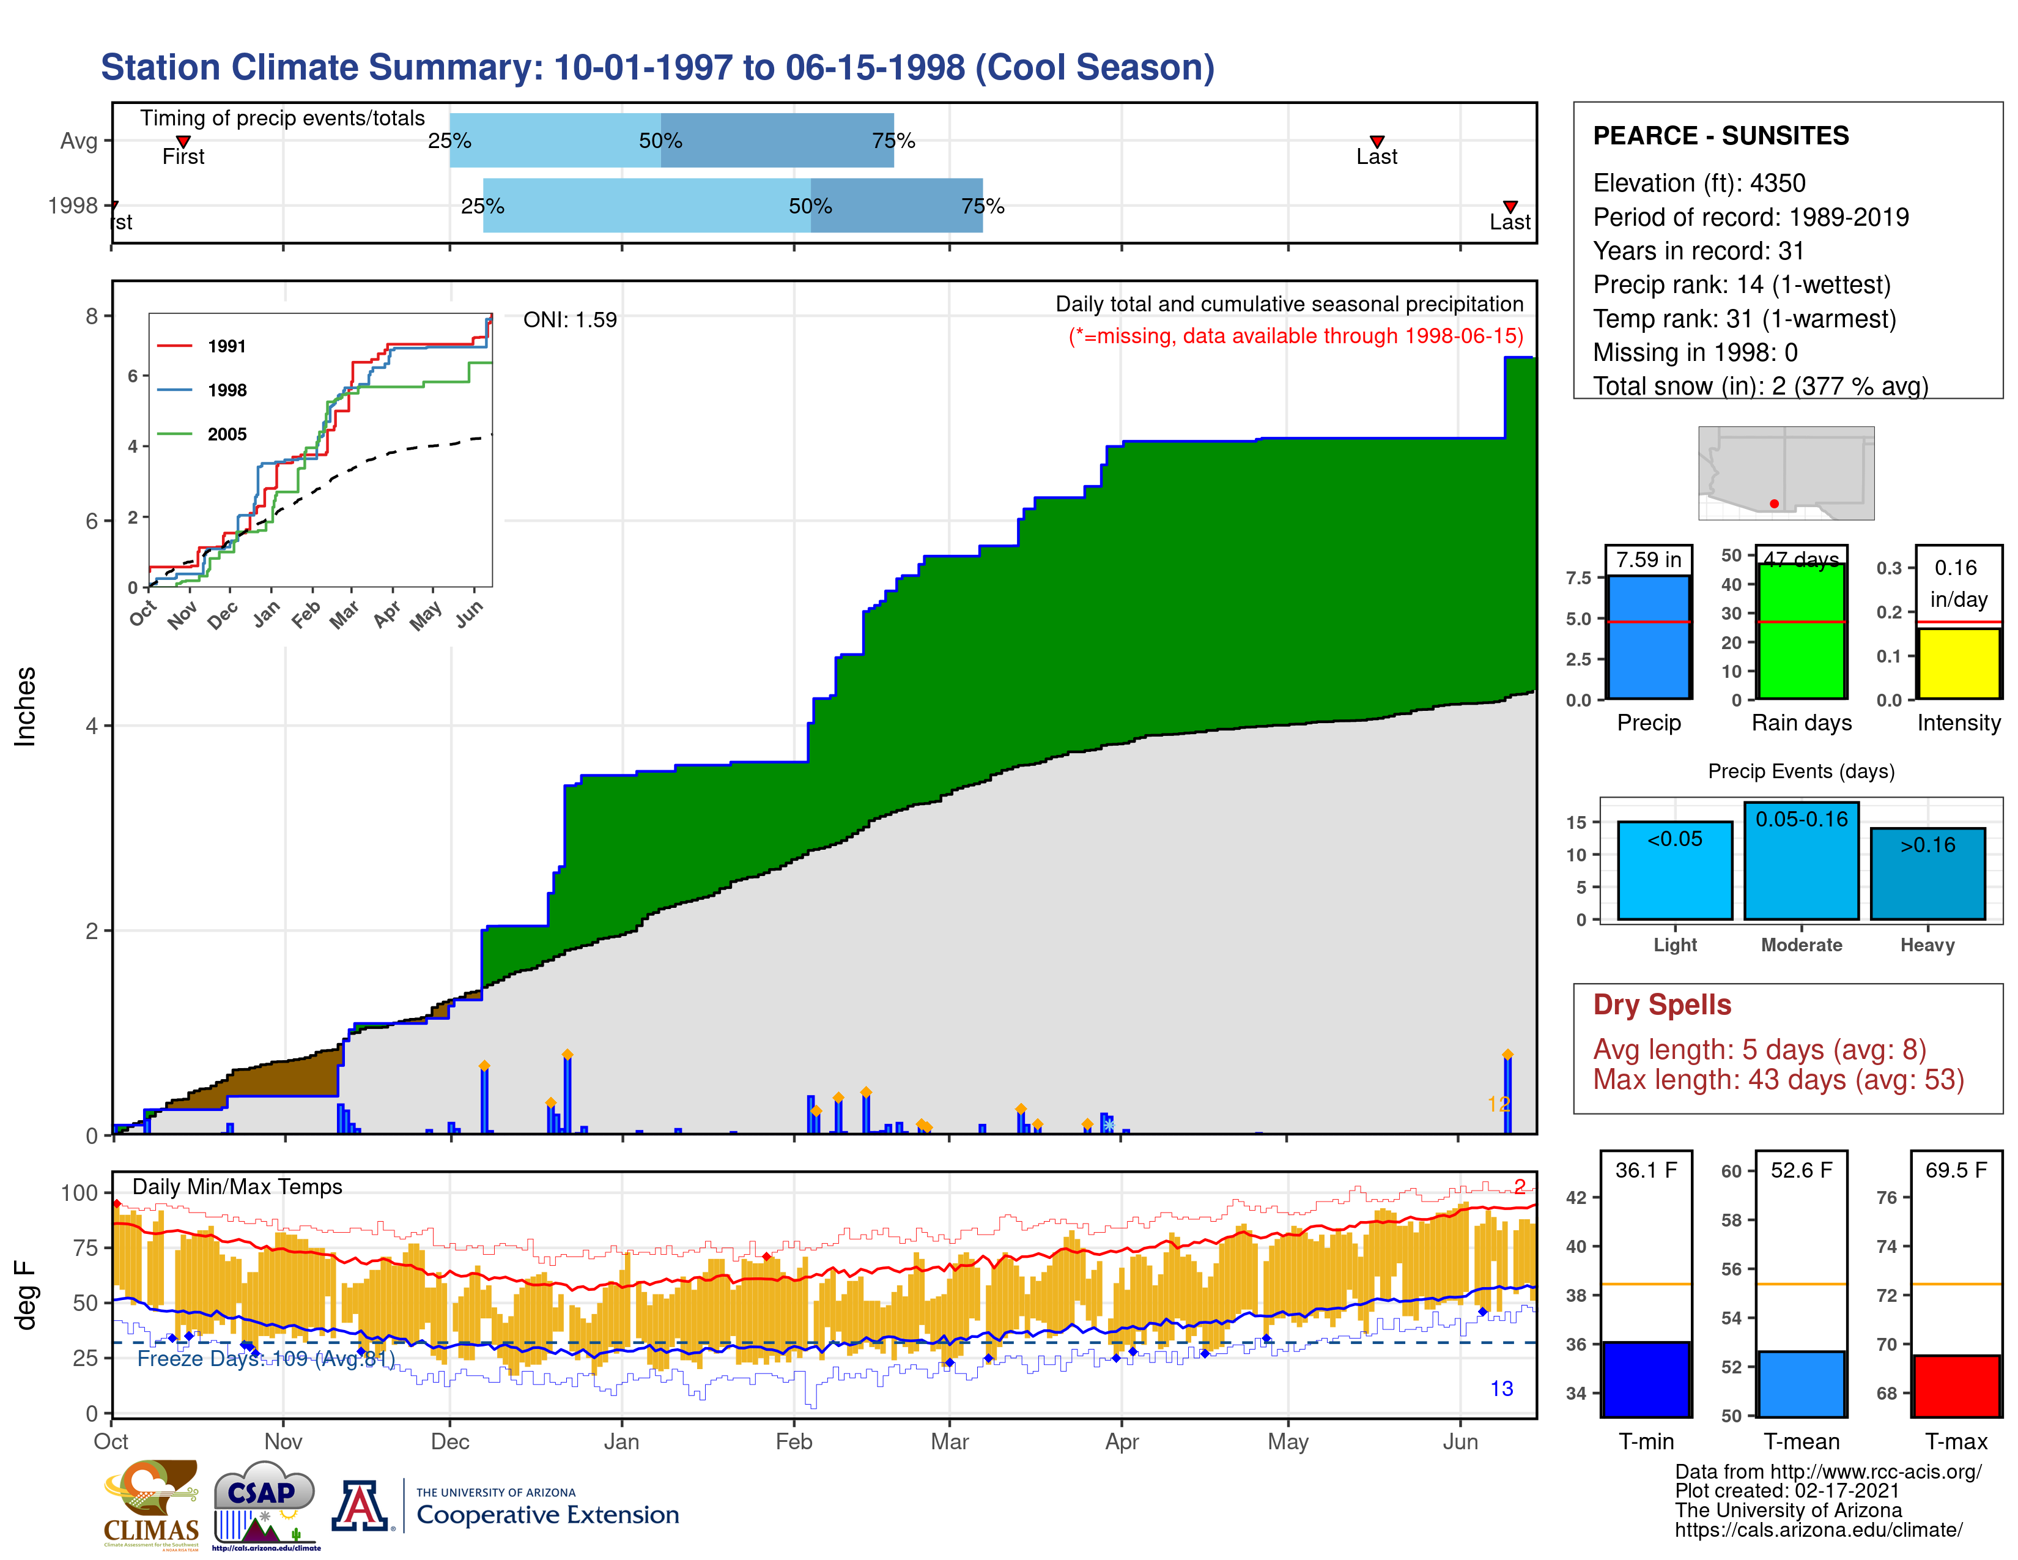Click the Freeze Days: 109 label
The image size is (2018, 1560).
click(x=266, y=1359)
